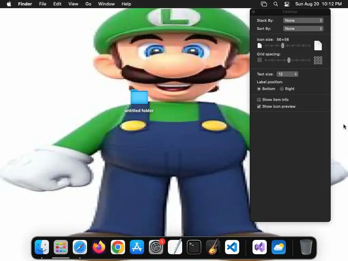Click the large icon-size page icon
The width and height of the screenshot is (348, 261).
[x=318, y=46]
